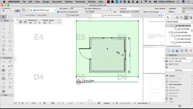Image resolution: width=193 pixels, height=109 pixels.
Task: Open the Design menu
Action: 46,2
